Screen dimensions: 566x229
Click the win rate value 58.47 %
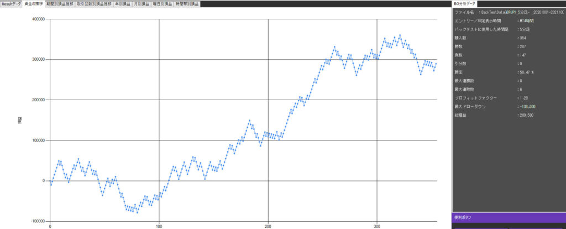(527, 72)
